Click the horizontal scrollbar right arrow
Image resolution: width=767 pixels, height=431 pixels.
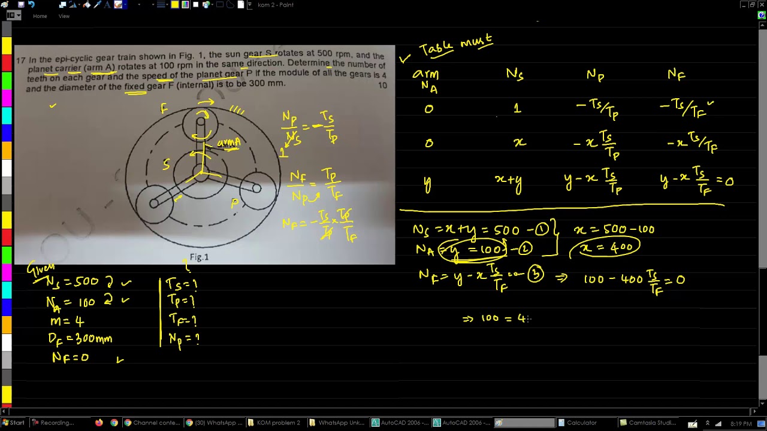[755, 411]
